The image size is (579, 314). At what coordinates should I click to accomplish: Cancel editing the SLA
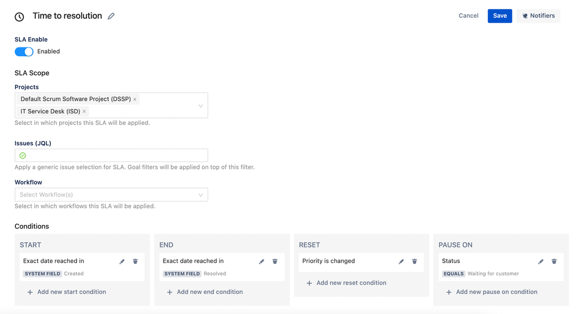[468, 16]
